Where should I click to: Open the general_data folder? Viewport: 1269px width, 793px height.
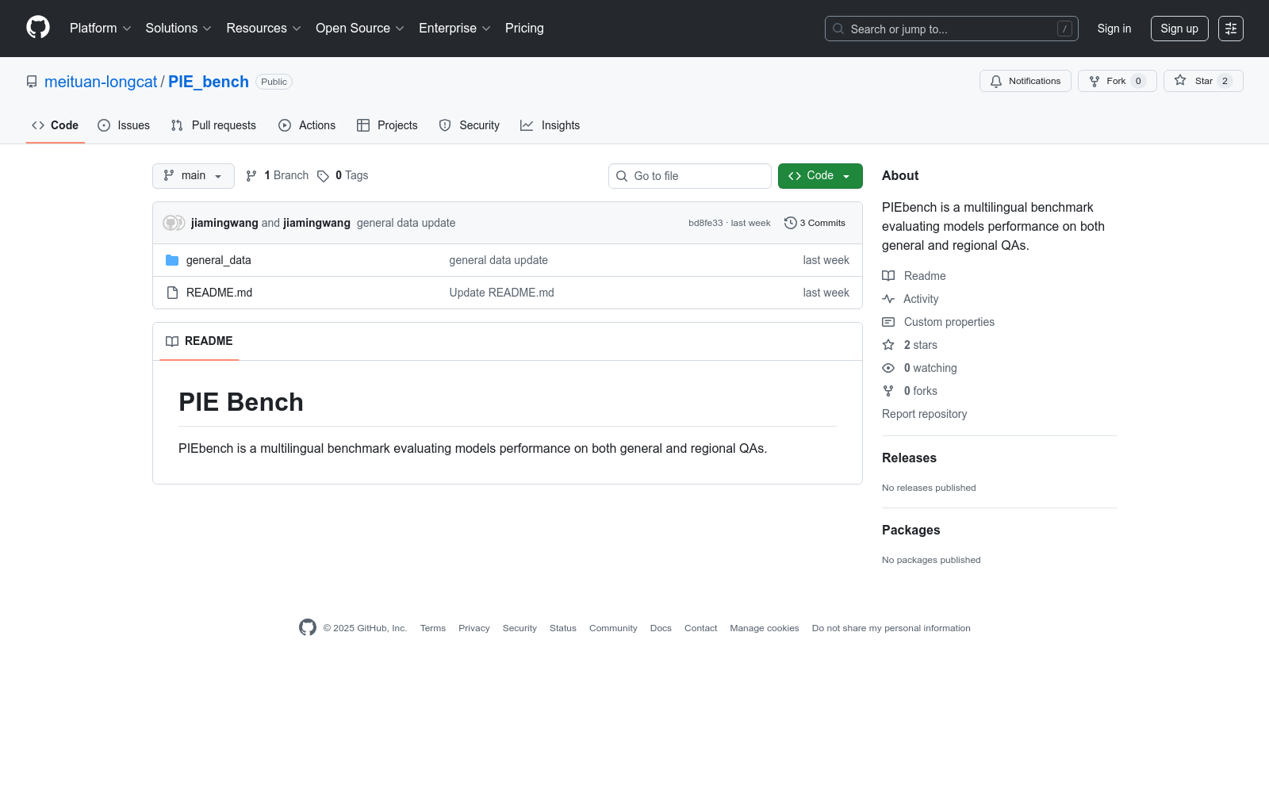pyautogui.click(x=219, y=260)
